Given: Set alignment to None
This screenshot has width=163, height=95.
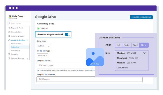Looking at the screenshot, I should (144, 45).
